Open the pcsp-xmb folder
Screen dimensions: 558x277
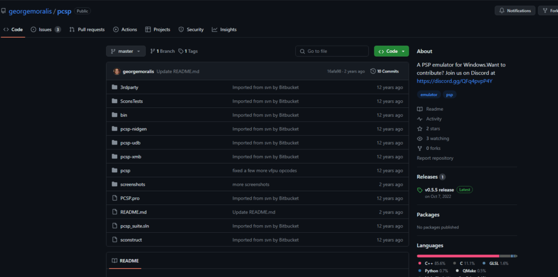[131, 156]
